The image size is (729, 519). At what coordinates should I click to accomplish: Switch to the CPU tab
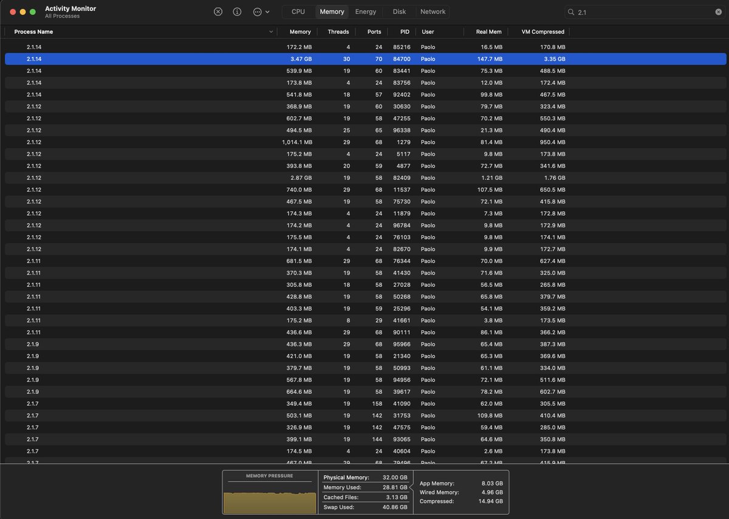point(298,12)
